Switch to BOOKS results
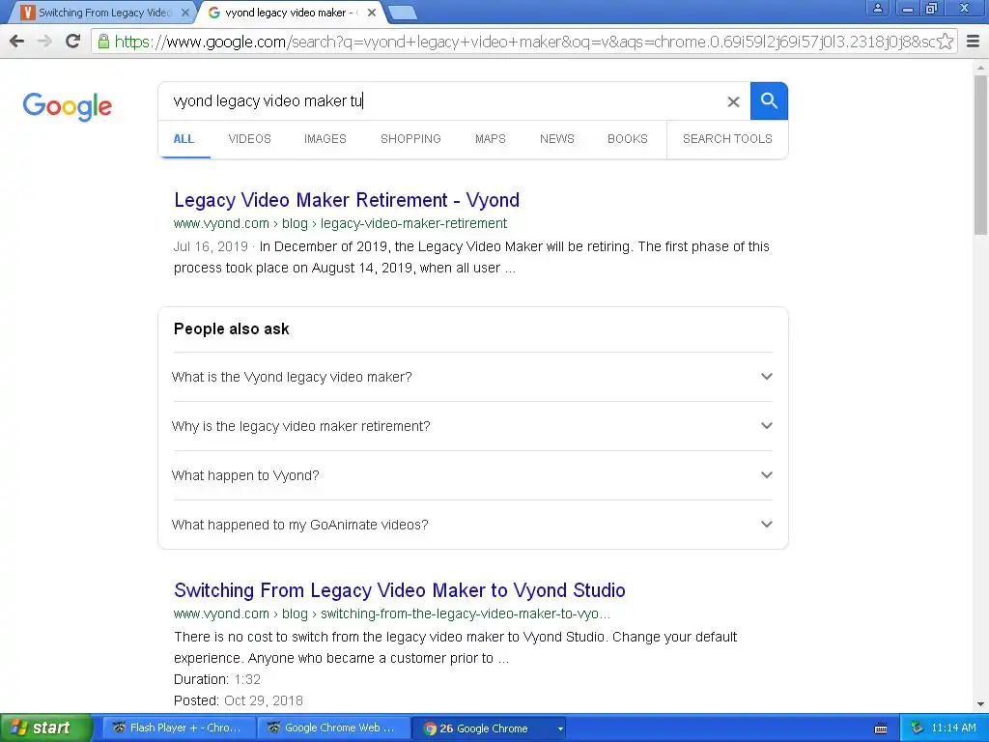Screen dimensions: 989x742 coord(628,139)
